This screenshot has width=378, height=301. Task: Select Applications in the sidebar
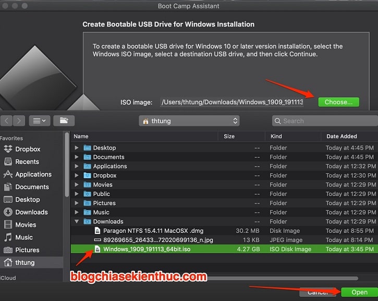pyautogui.click(x=28, y=174)
